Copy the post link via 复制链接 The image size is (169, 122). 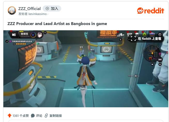coord(56,116)
